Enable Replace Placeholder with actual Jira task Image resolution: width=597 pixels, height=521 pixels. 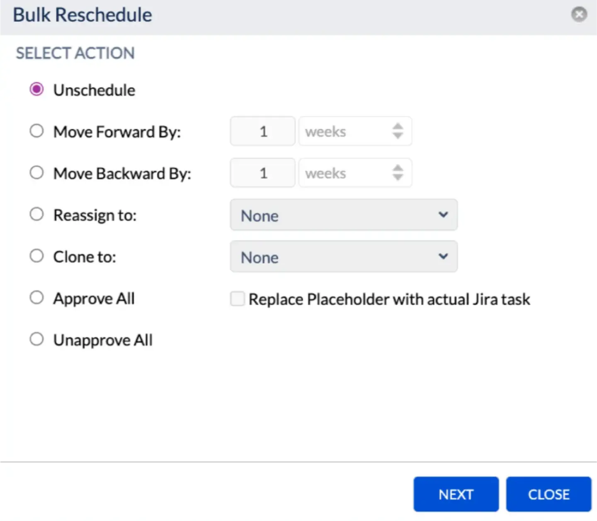tap(237, 299)
